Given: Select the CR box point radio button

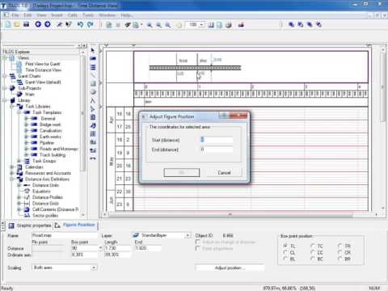Looking at the screenshot, I should (x=340, y=252).
